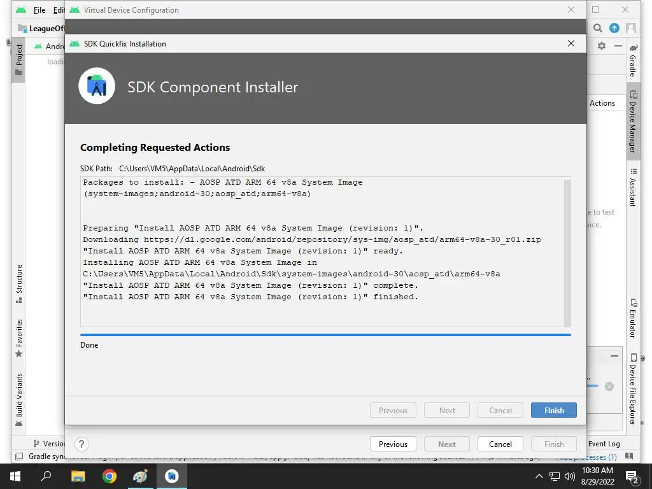The width and height of the screenshot is (652, 489).
Task: Click Cancel in Virtual Device Configuration window
Action: coord(500,444)
